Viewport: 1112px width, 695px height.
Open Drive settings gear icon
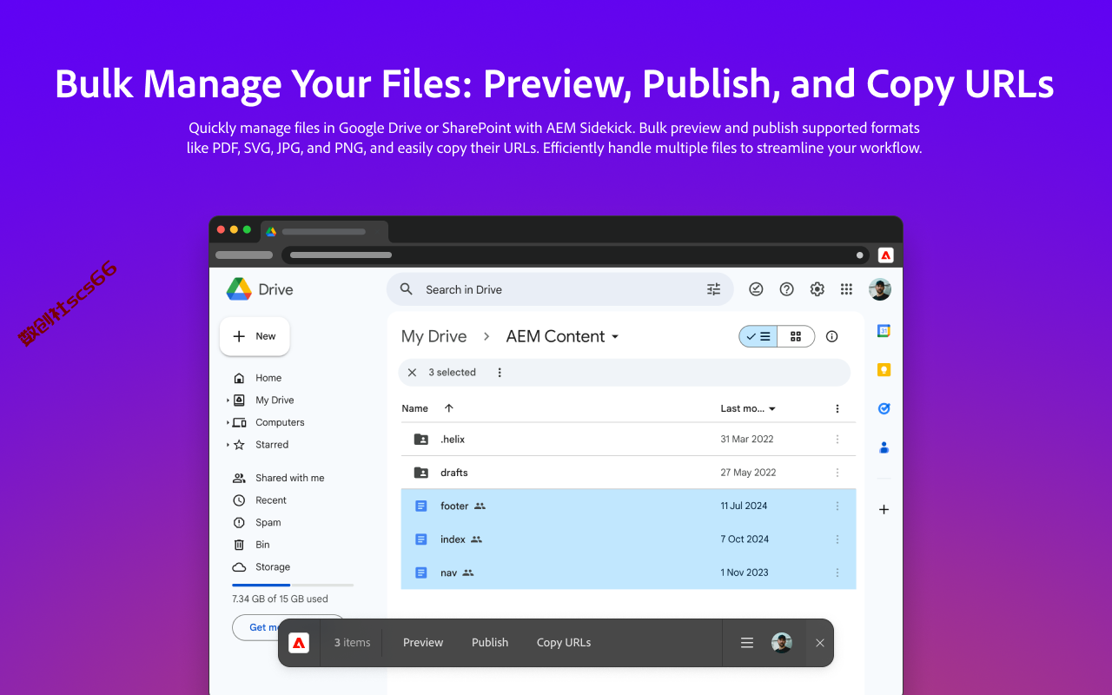click(817, 289)
